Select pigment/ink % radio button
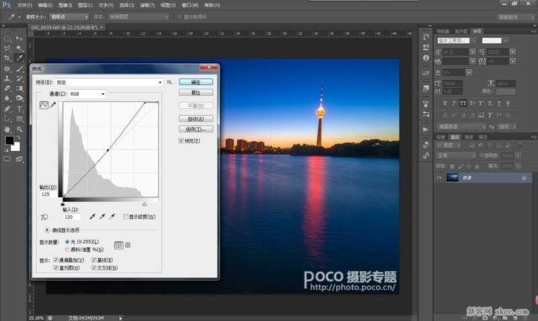Screen dimensions: 538x321 (x=67, y=249)
